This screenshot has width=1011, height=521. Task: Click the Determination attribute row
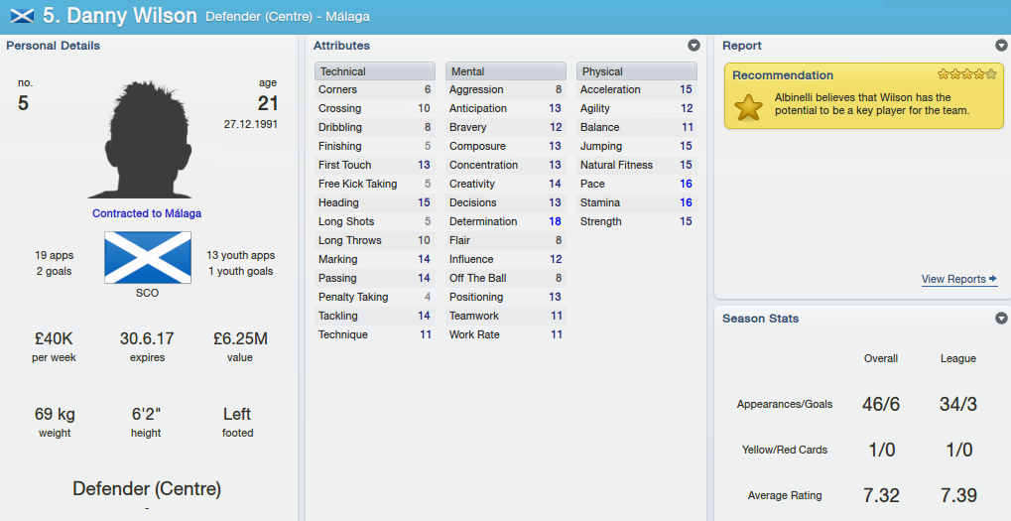(506, 221)
